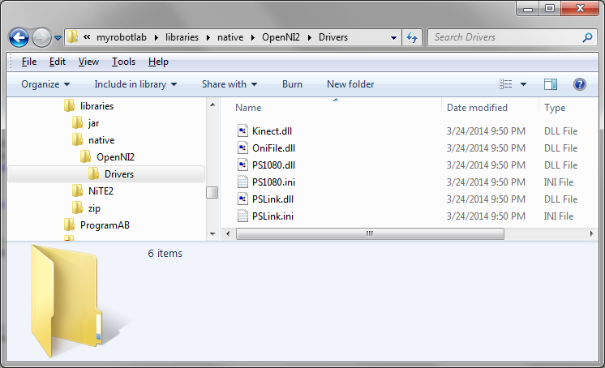Expand arrow after myrobotlab breadcrumb

(156, 37)
